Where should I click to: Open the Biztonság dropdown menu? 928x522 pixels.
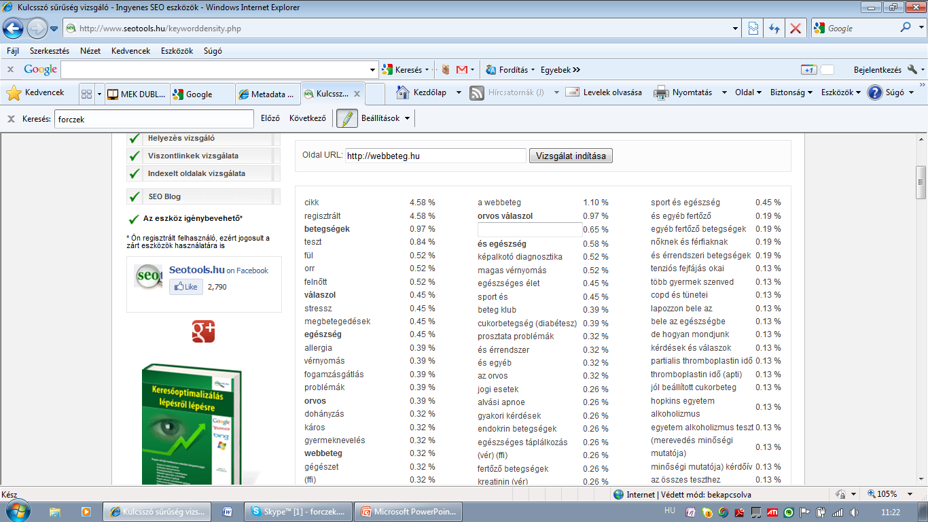[x=791, y=92]
